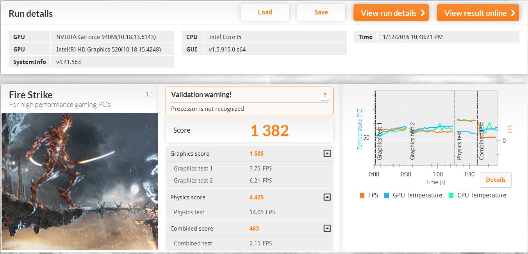The height and width of the screenshot is (254, 528).
Task: Click the Intel HD Graphics 520 field
Action: click(112, 50)
